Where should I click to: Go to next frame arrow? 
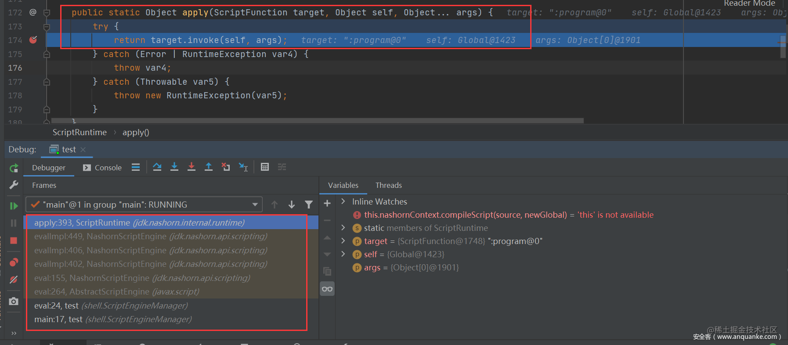(292, 205)
